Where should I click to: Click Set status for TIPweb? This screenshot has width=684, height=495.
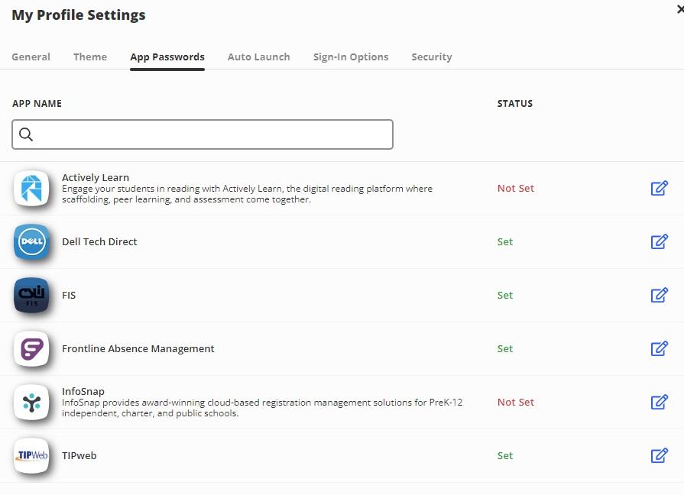tap(505, 456)
